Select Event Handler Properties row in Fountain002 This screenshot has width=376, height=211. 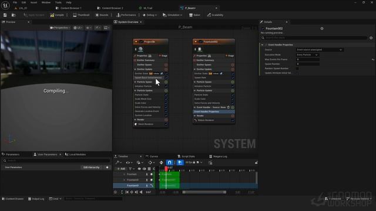(x=214, y=112)
